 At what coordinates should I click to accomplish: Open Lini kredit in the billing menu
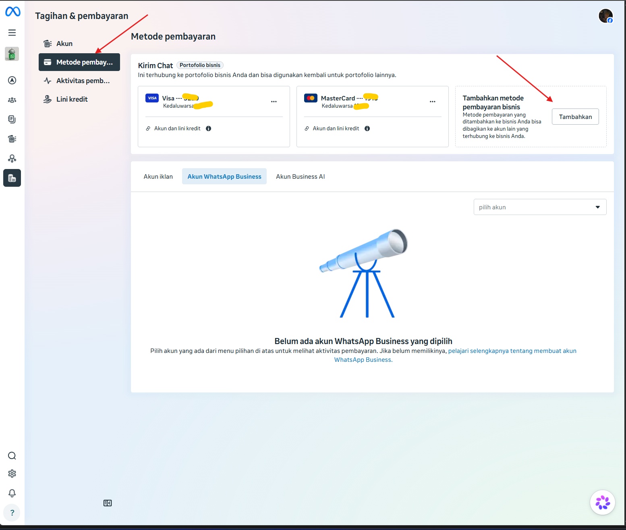(x=79, y=99)
